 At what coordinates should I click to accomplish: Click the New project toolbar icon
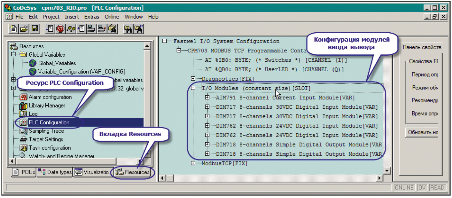pos(13,29)
